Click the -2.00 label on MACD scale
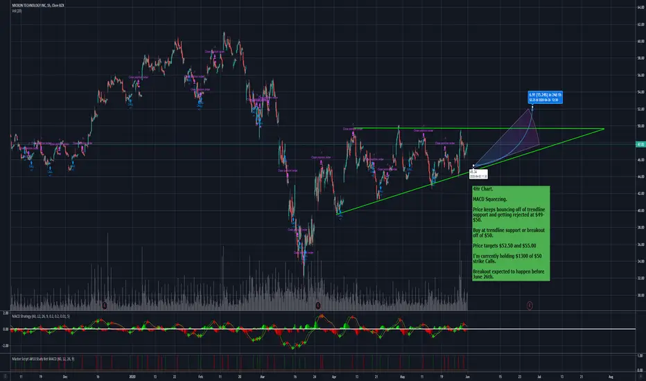Viewport: 646px width, 381px height. 6,346
